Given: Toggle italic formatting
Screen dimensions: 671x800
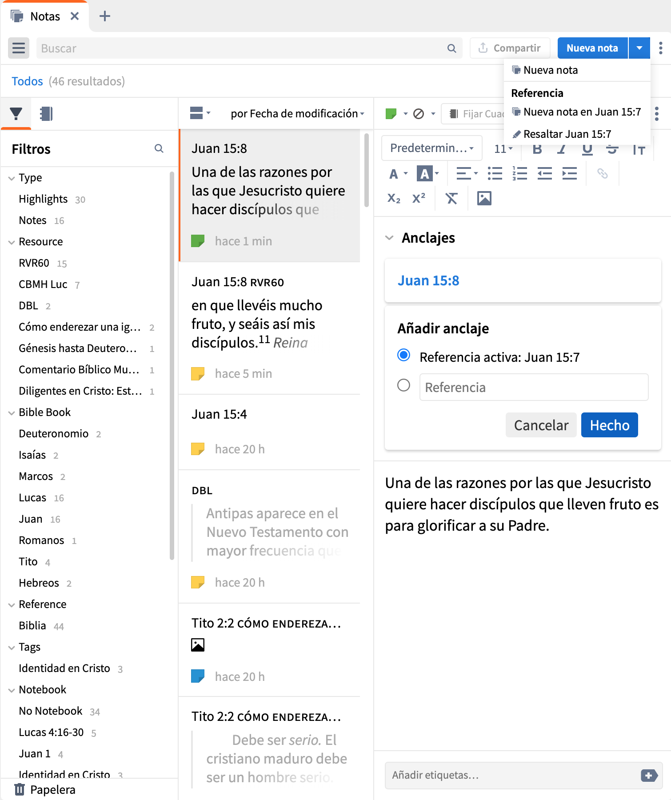Looking at the screenshot, I should point(562,149).
